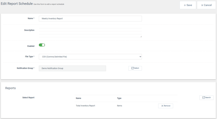Open the File Type dropdown
Screen dimensions: 217x119
[90, 57]
